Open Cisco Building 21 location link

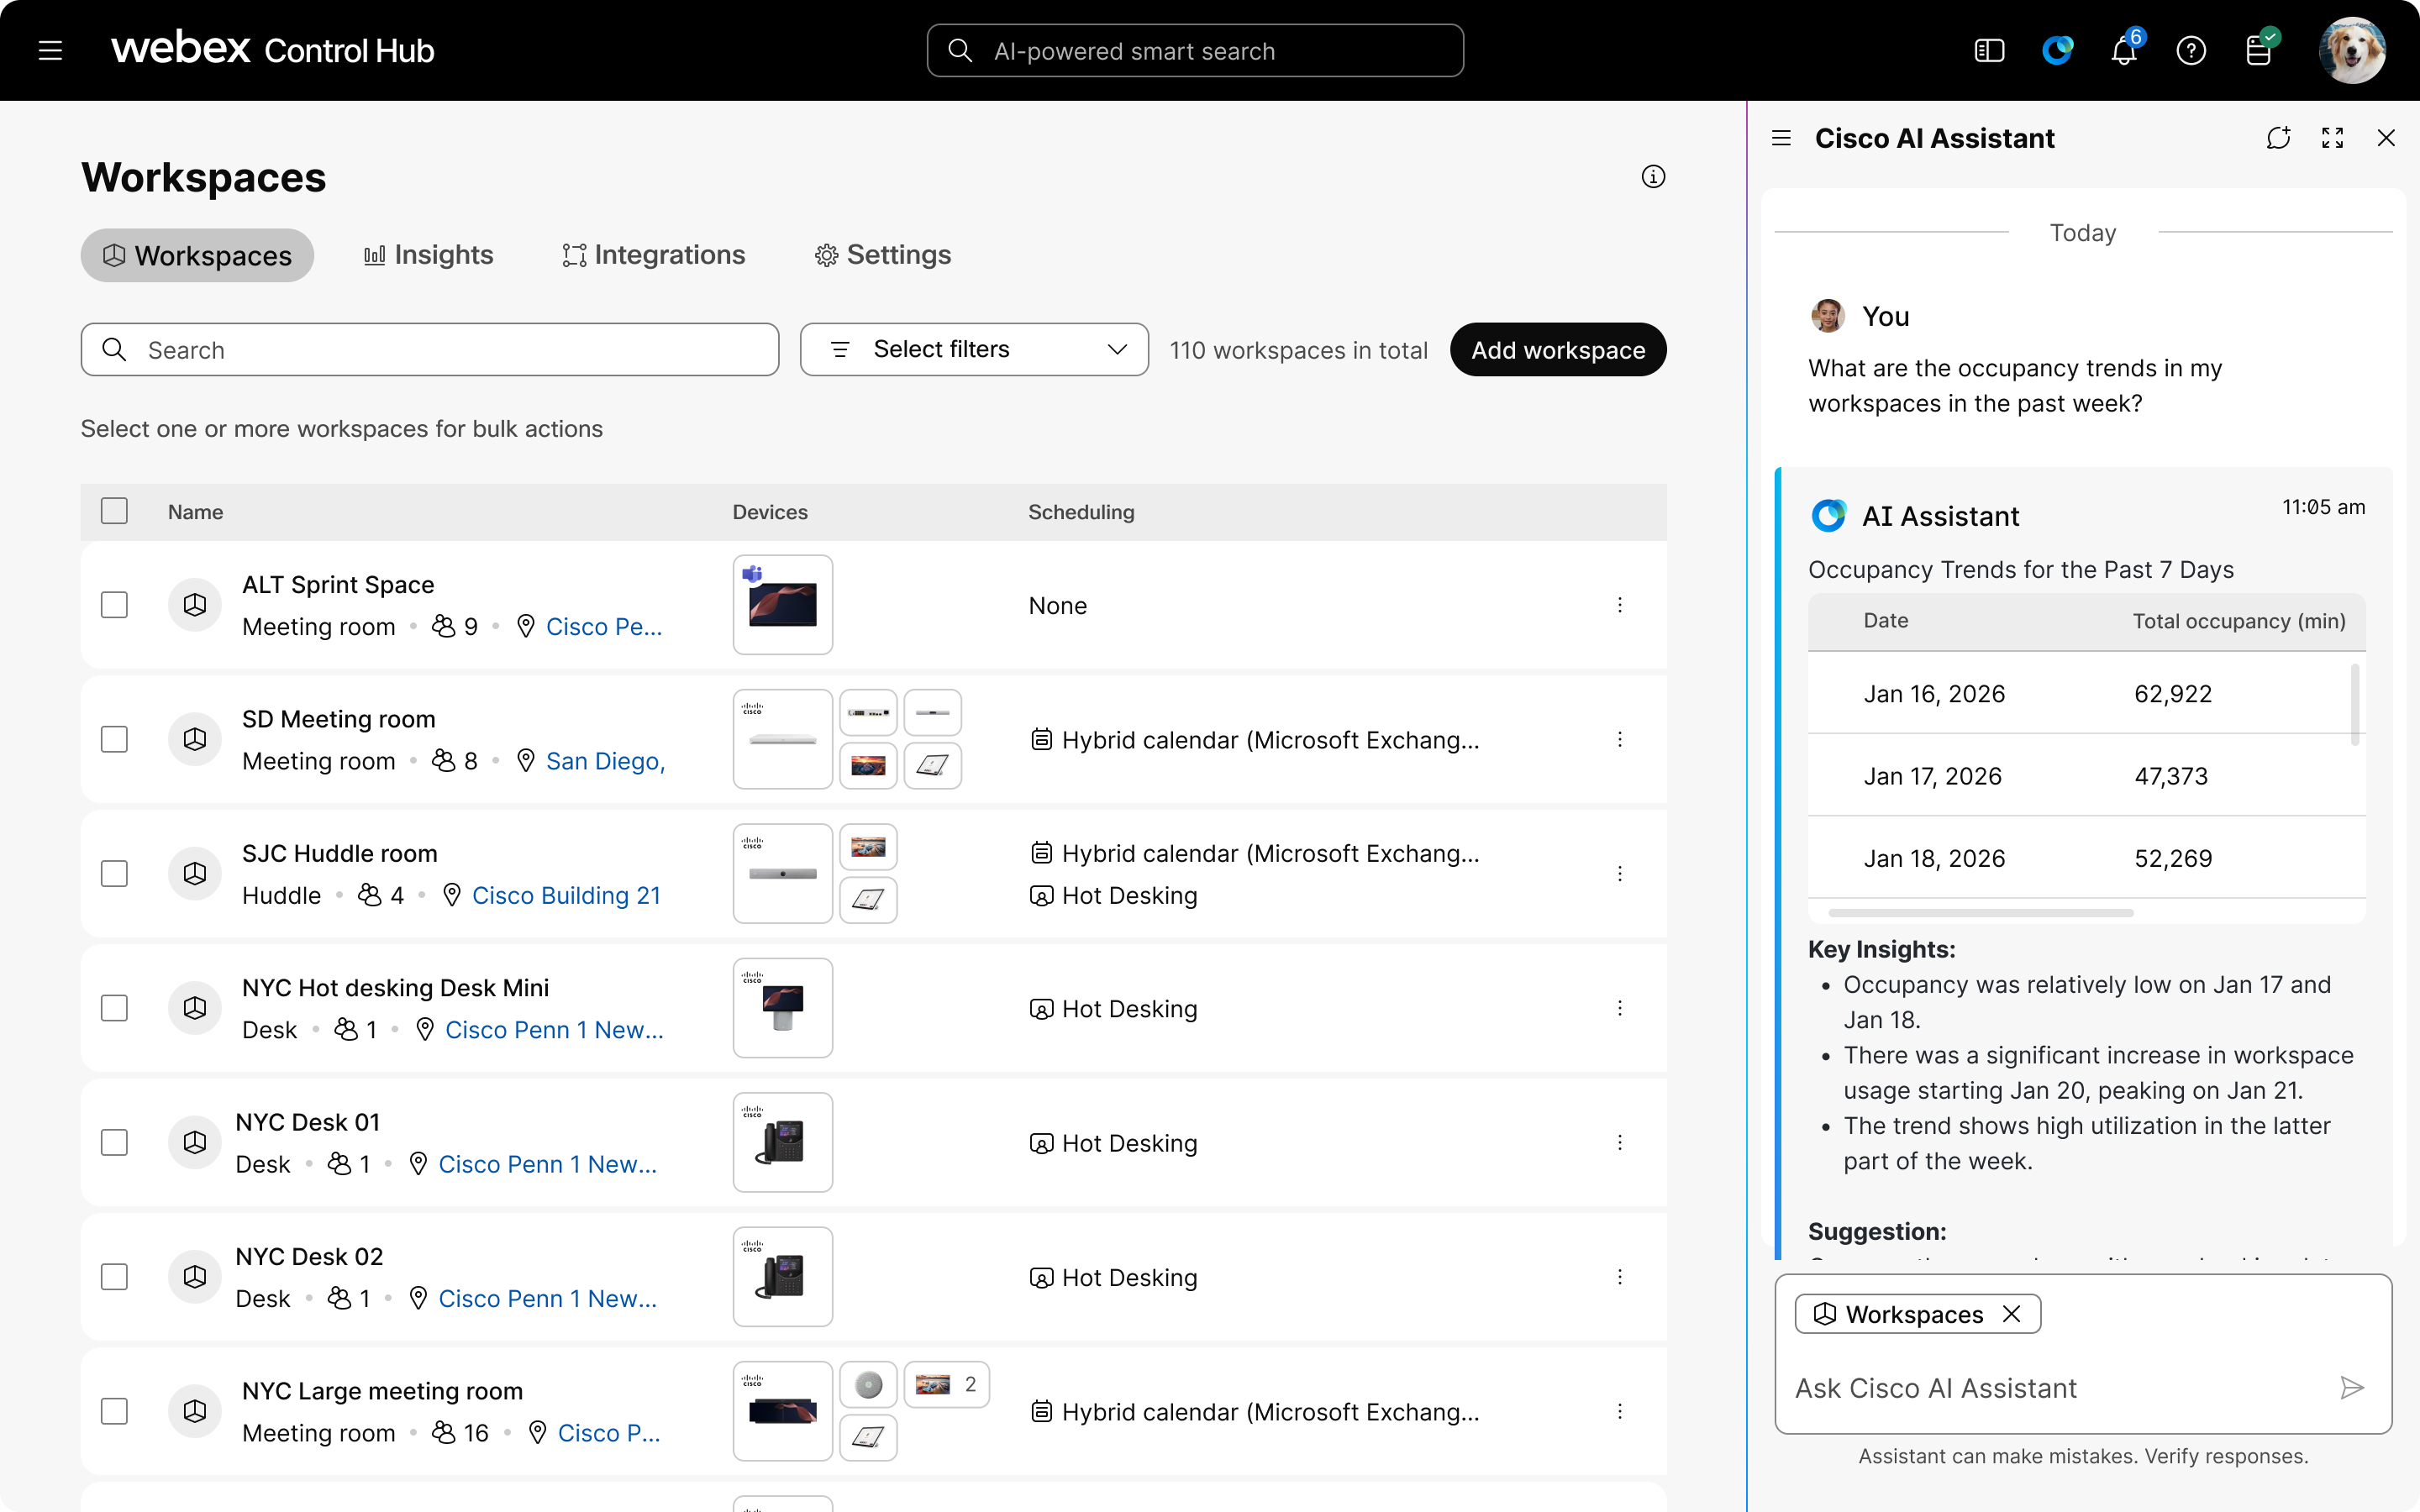566,895
